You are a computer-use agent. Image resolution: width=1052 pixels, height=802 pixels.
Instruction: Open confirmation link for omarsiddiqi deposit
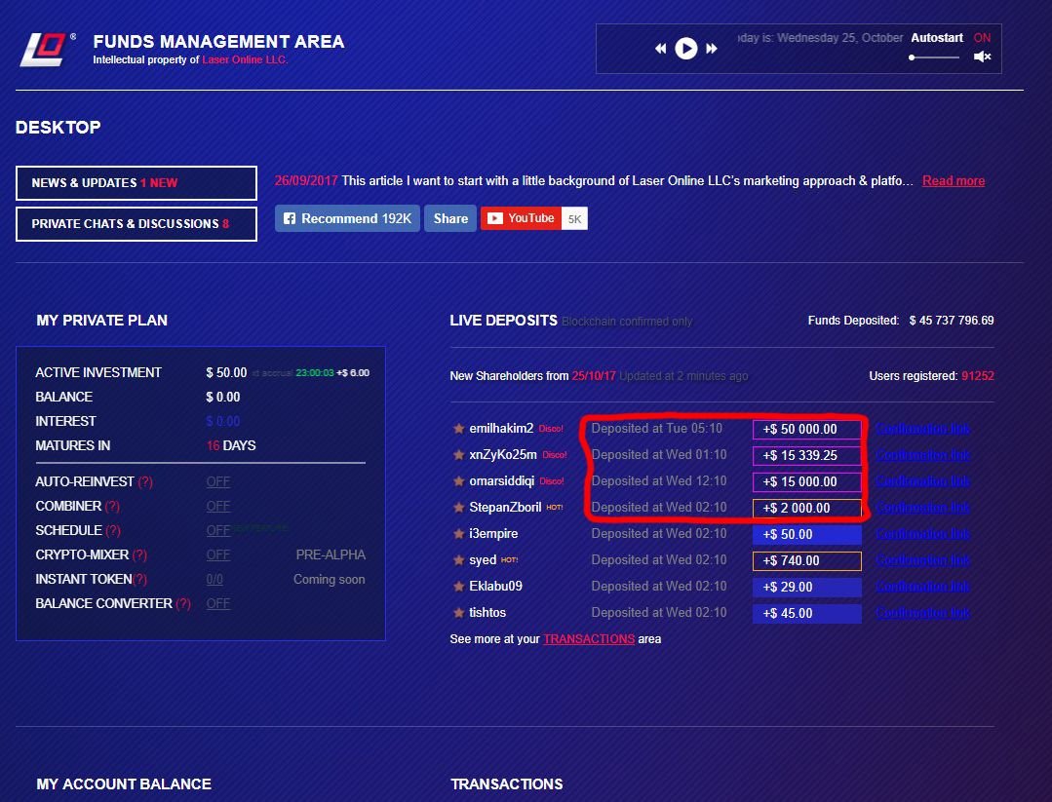[922, 481]
